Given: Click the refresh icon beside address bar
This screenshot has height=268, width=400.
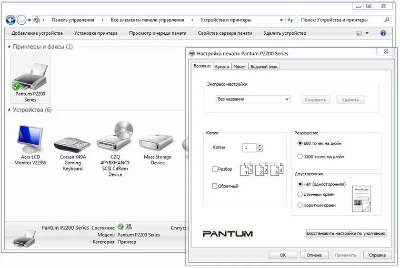Looking at the screenshot, I should click(x=290, y=20).
